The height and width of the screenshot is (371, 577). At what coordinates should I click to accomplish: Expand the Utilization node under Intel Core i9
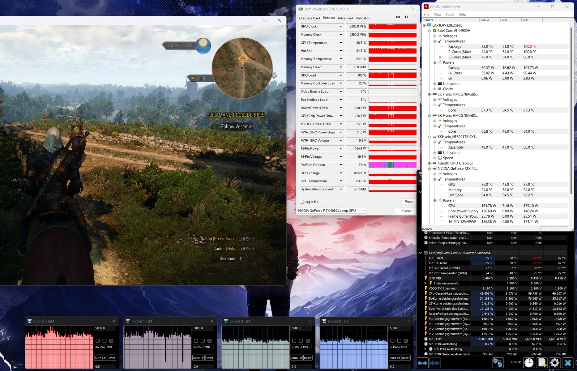pos(435,84)
